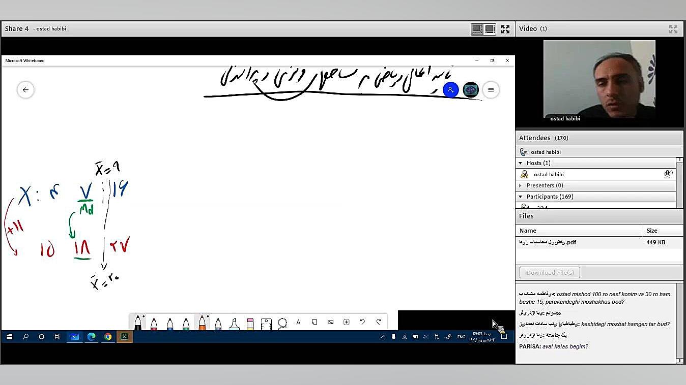This screenshot has height=385, width=686.
Task: Click the Files pod title
Action: click(x=526, y=216)
